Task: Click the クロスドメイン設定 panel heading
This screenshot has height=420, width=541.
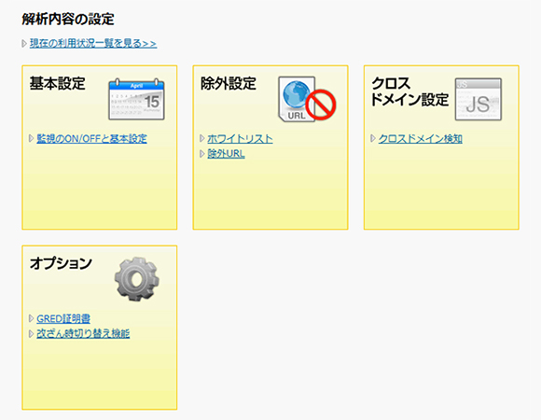Action: pyautogui.click(x=409, y=91)
